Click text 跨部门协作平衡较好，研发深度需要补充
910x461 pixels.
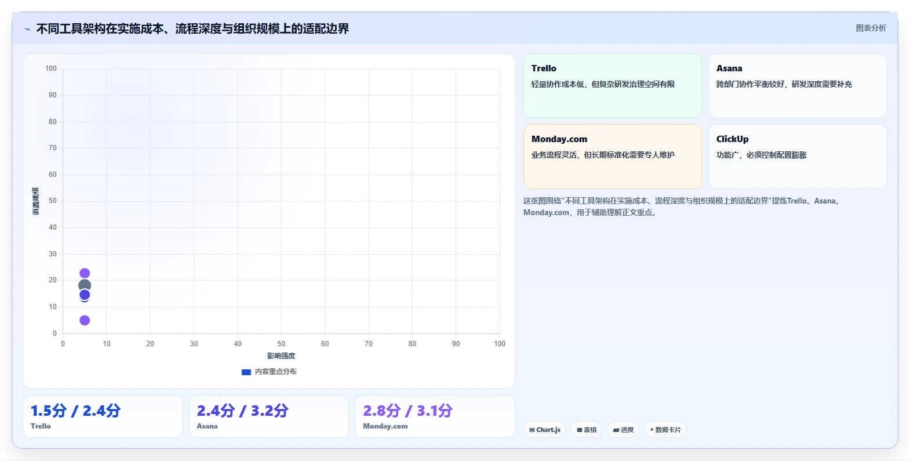[784, 84]
